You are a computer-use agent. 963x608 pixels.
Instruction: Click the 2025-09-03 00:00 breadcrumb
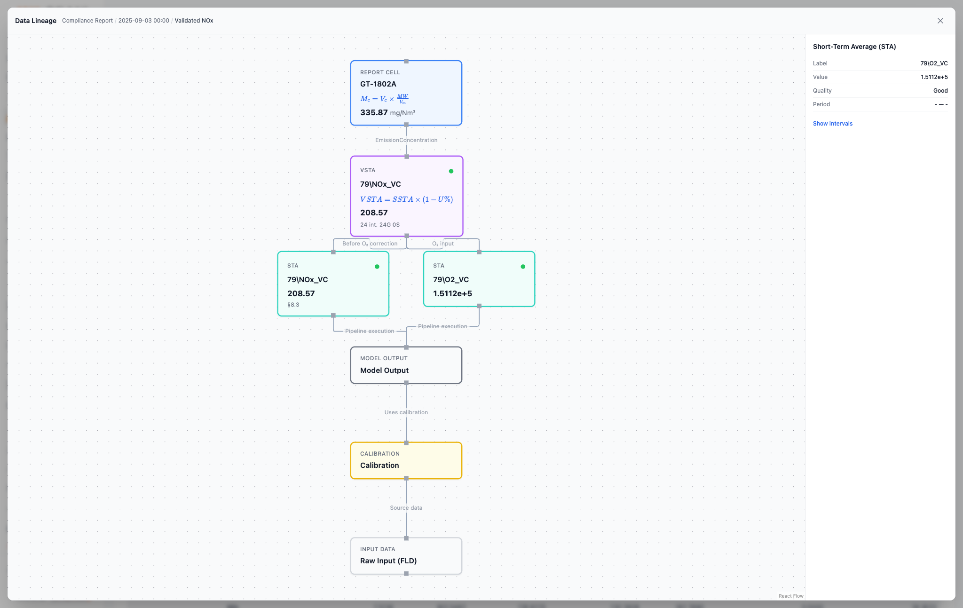tap(143, 21)
